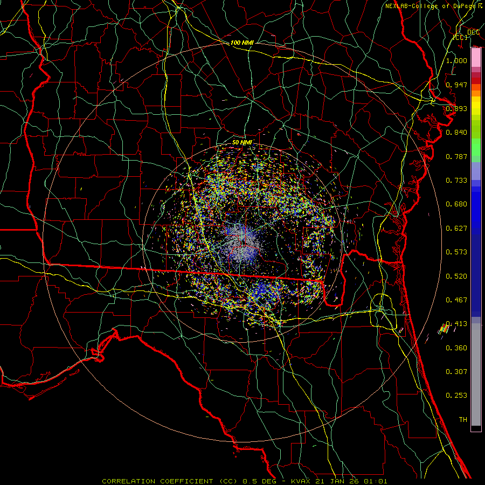Click the 50 NMI range ring label
This screenshot has width=485, height=485.
(242, 142)
